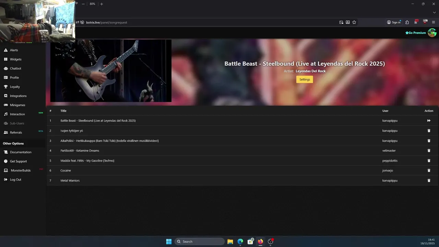Expand the list all tabs chevron
This screenshot has width=439, height=247.
tap(434, 13)
